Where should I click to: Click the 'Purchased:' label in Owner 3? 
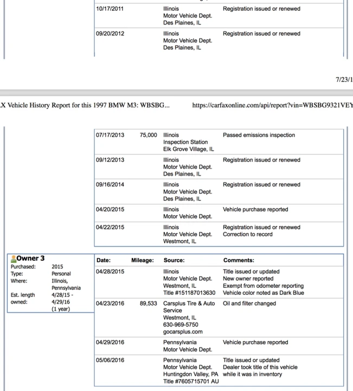click(x=23, y=267)
